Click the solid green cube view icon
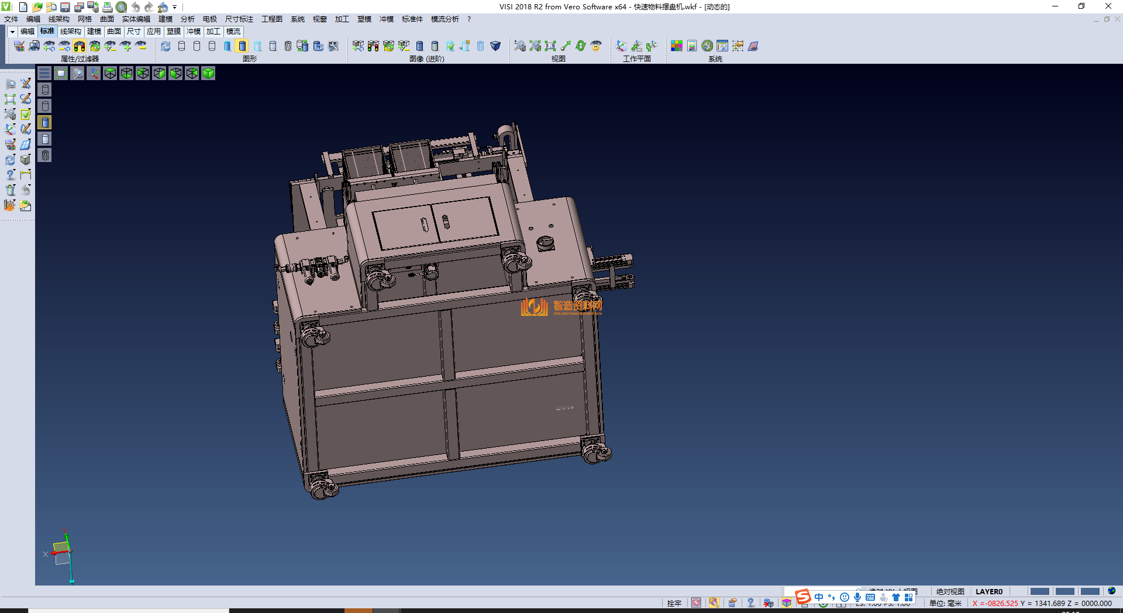Viewport: 1123px width, 613px height. click(208, 73)
